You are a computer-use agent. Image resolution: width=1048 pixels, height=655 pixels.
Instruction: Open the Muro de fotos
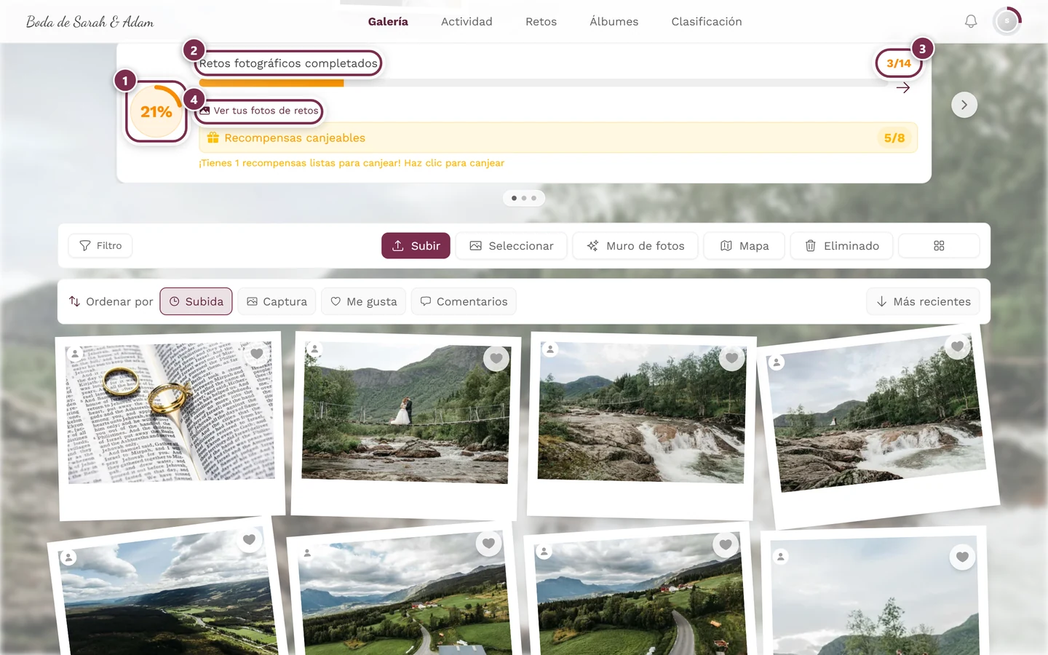click(635, 246)
